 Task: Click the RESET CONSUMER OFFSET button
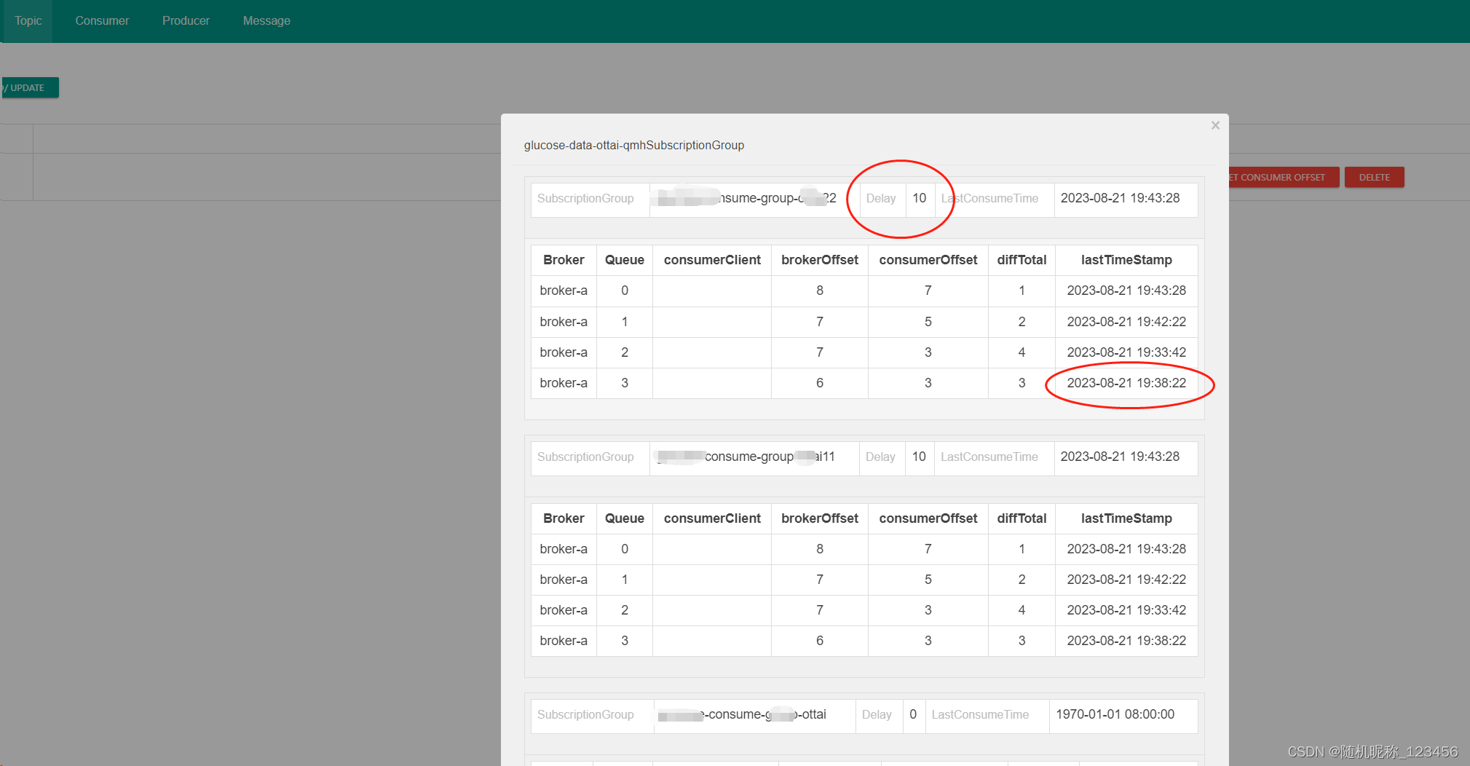tap(1284, 177)
